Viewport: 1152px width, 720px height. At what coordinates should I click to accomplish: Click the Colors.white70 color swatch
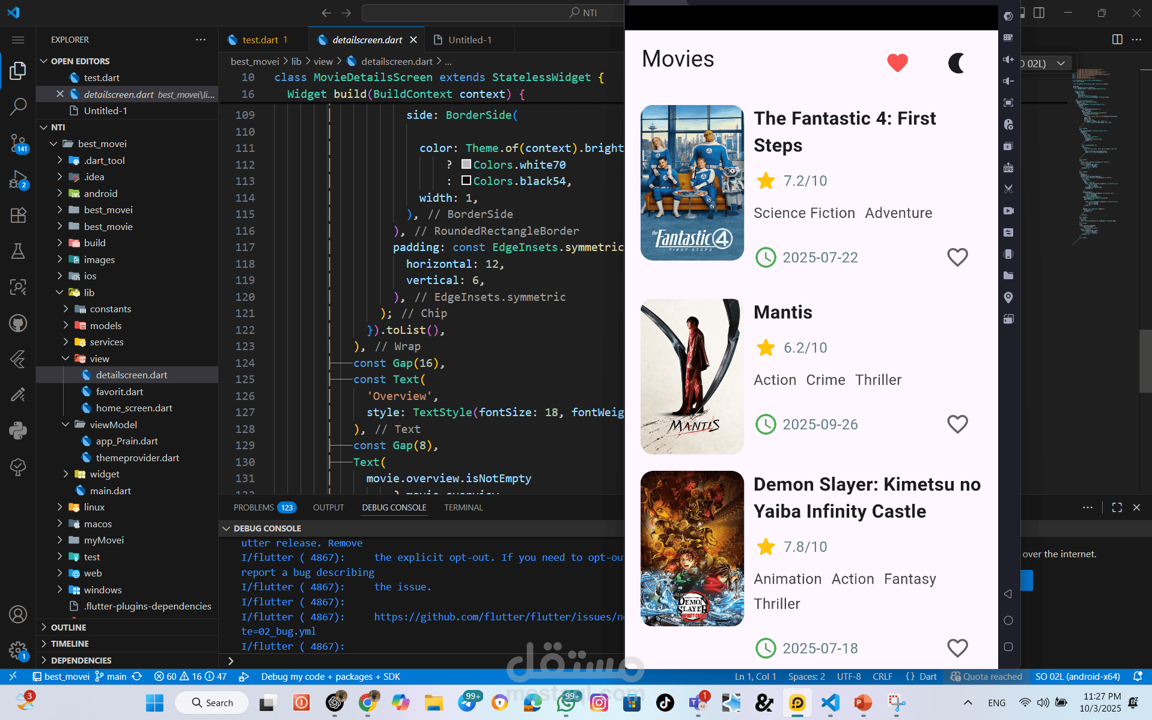pyautogui.click(x=466, y=164)
